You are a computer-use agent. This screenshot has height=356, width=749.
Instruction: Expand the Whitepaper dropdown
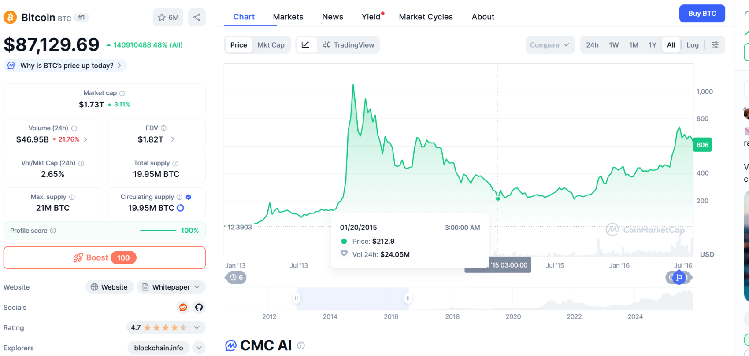pos(171,287)
